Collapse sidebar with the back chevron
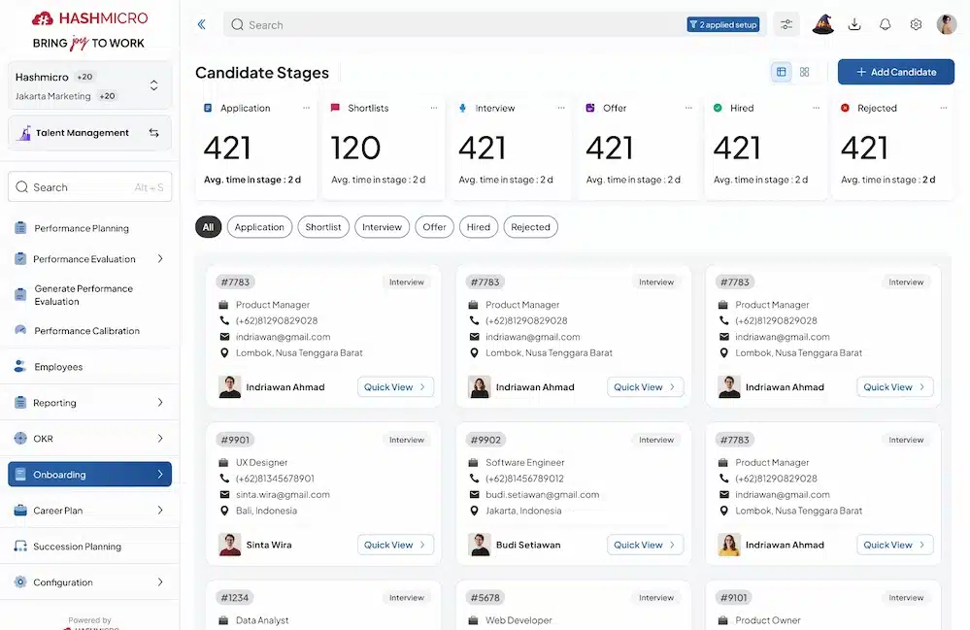 coord(202,25)
